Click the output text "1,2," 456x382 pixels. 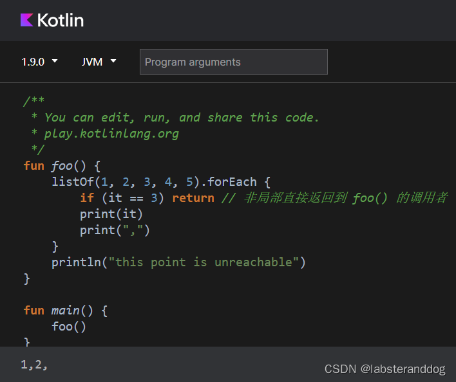(33, 365)
